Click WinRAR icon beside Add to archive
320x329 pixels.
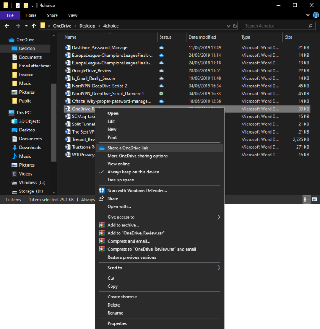tap(102, 225)
